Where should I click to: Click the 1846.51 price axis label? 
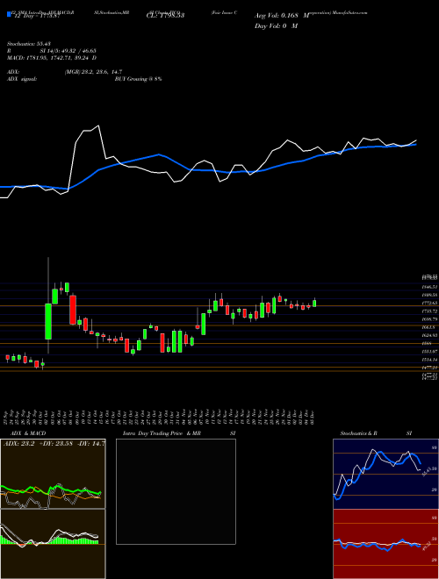(x=430, y=287)
